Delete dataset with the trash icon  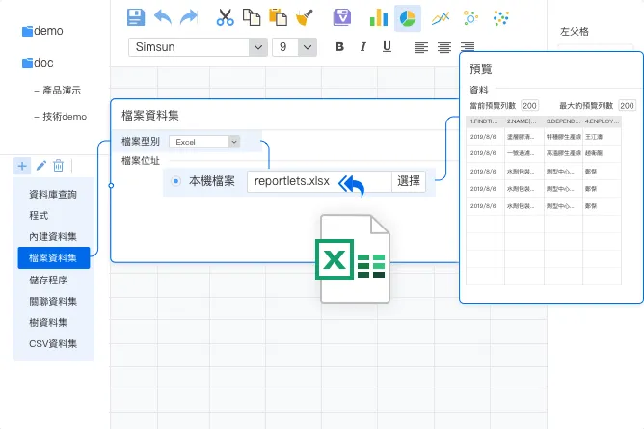(x=58, y=166)
